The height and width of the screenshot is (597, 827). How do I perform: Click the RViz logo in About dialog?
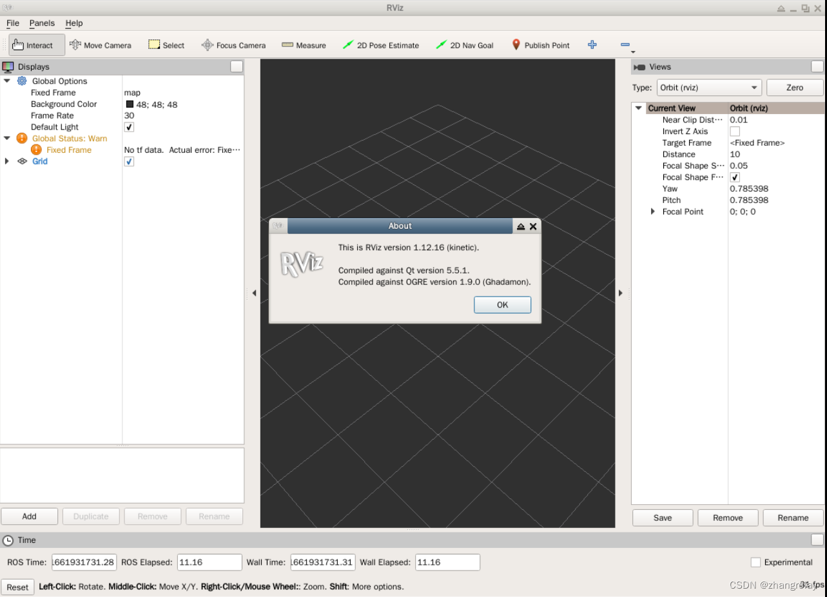tap(301, 264)
